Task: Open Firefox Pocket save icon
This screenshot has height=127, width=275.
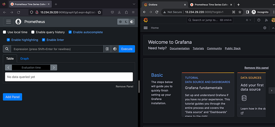Action: tap(112, 12)
